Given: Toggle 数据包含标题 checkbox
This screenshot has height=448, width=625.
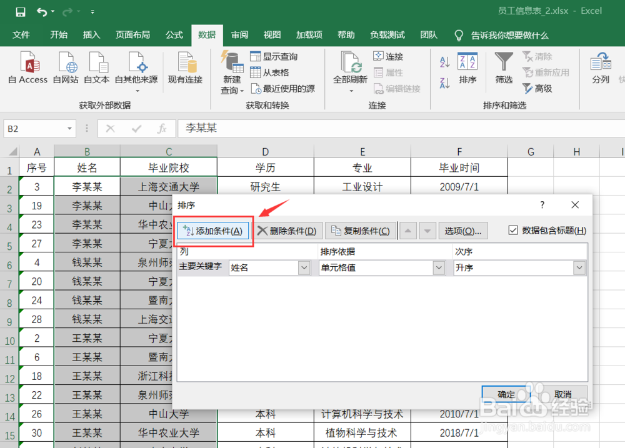Looking at the screenshot, I should [513, 231].
